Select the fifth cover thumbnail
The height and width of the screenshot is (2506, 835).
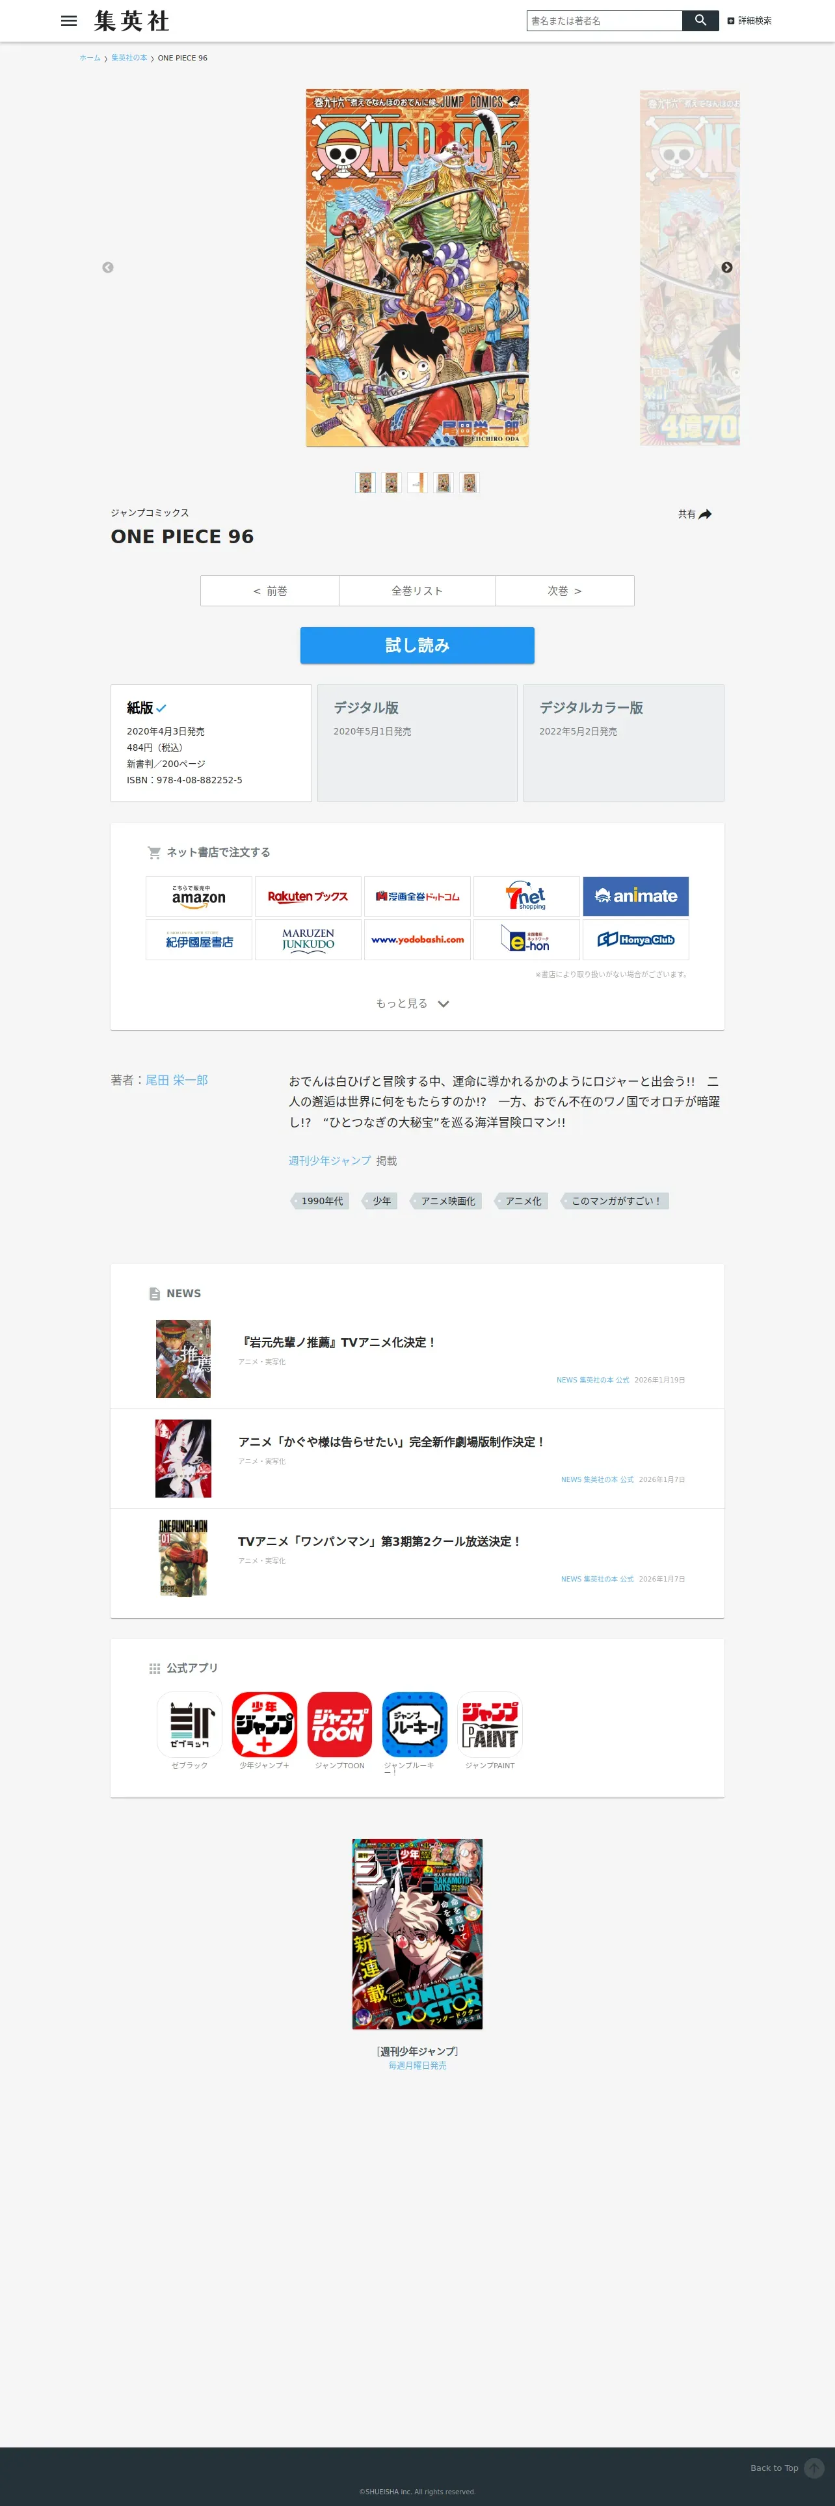click(470, 483)
